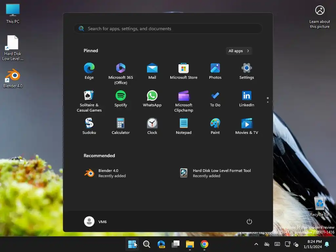The image size is (336, 252).
Task: Launch the Photos app
Action: [215, 71]
